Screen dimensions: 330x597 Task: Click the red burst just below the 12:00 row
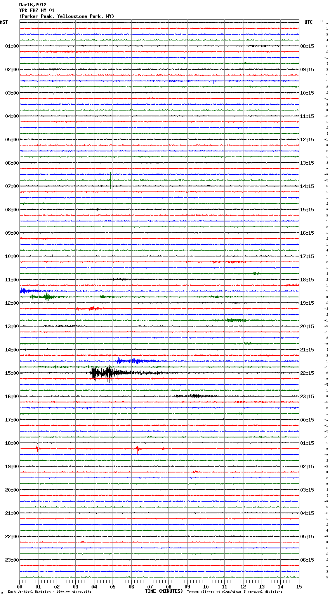(x=90, y=308)
